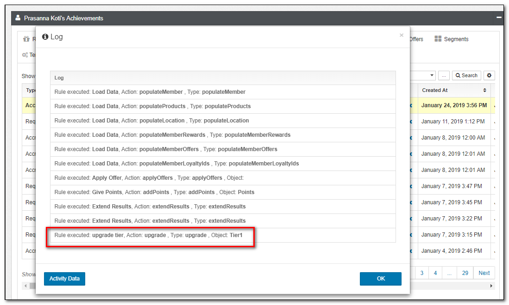
Task: Go to page 4 of results
Action: 435,273
